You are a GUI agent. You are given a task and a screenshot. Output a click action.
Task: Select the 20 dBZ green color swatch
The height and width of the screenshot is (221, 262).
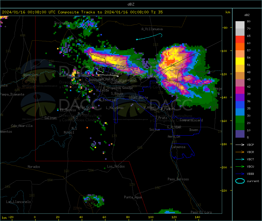240,127
